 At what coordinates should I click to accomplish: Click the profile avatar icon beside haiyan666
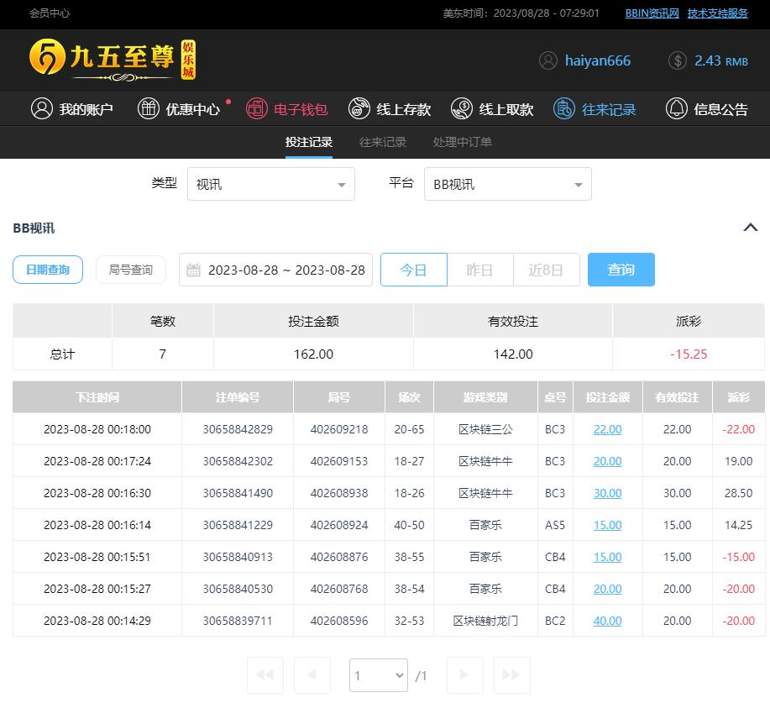[548, 60]
